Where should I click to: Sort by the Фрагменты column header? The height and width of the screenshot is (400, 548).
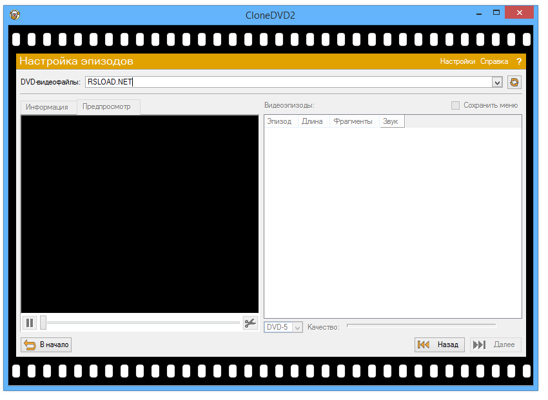coord(354,121)
